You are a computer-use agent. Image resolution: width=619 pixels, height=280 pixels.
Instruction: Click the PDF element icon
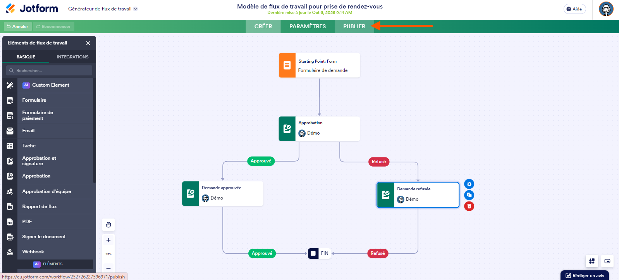coord(10,222)
